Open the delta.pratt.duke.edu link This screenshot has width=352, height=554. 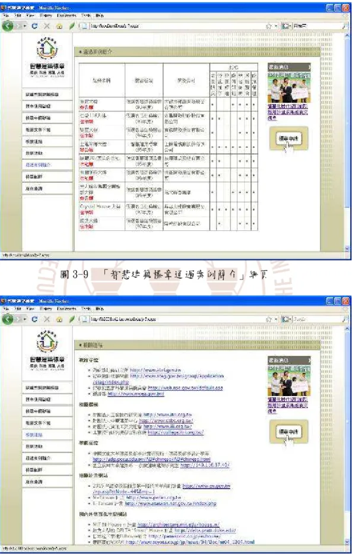tap(205, 530)
